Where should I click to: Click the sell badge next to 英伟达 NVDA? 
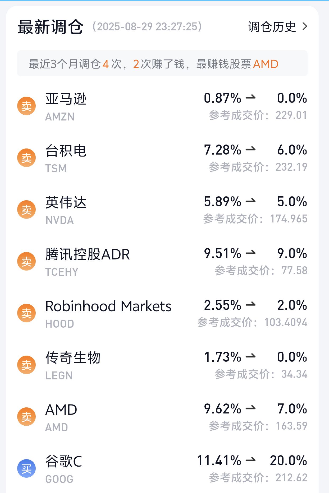point(26,210)
